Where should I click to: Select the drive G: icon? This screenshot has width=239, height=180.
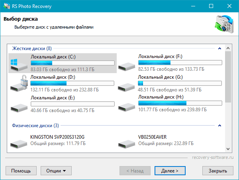tap(126, 87)
